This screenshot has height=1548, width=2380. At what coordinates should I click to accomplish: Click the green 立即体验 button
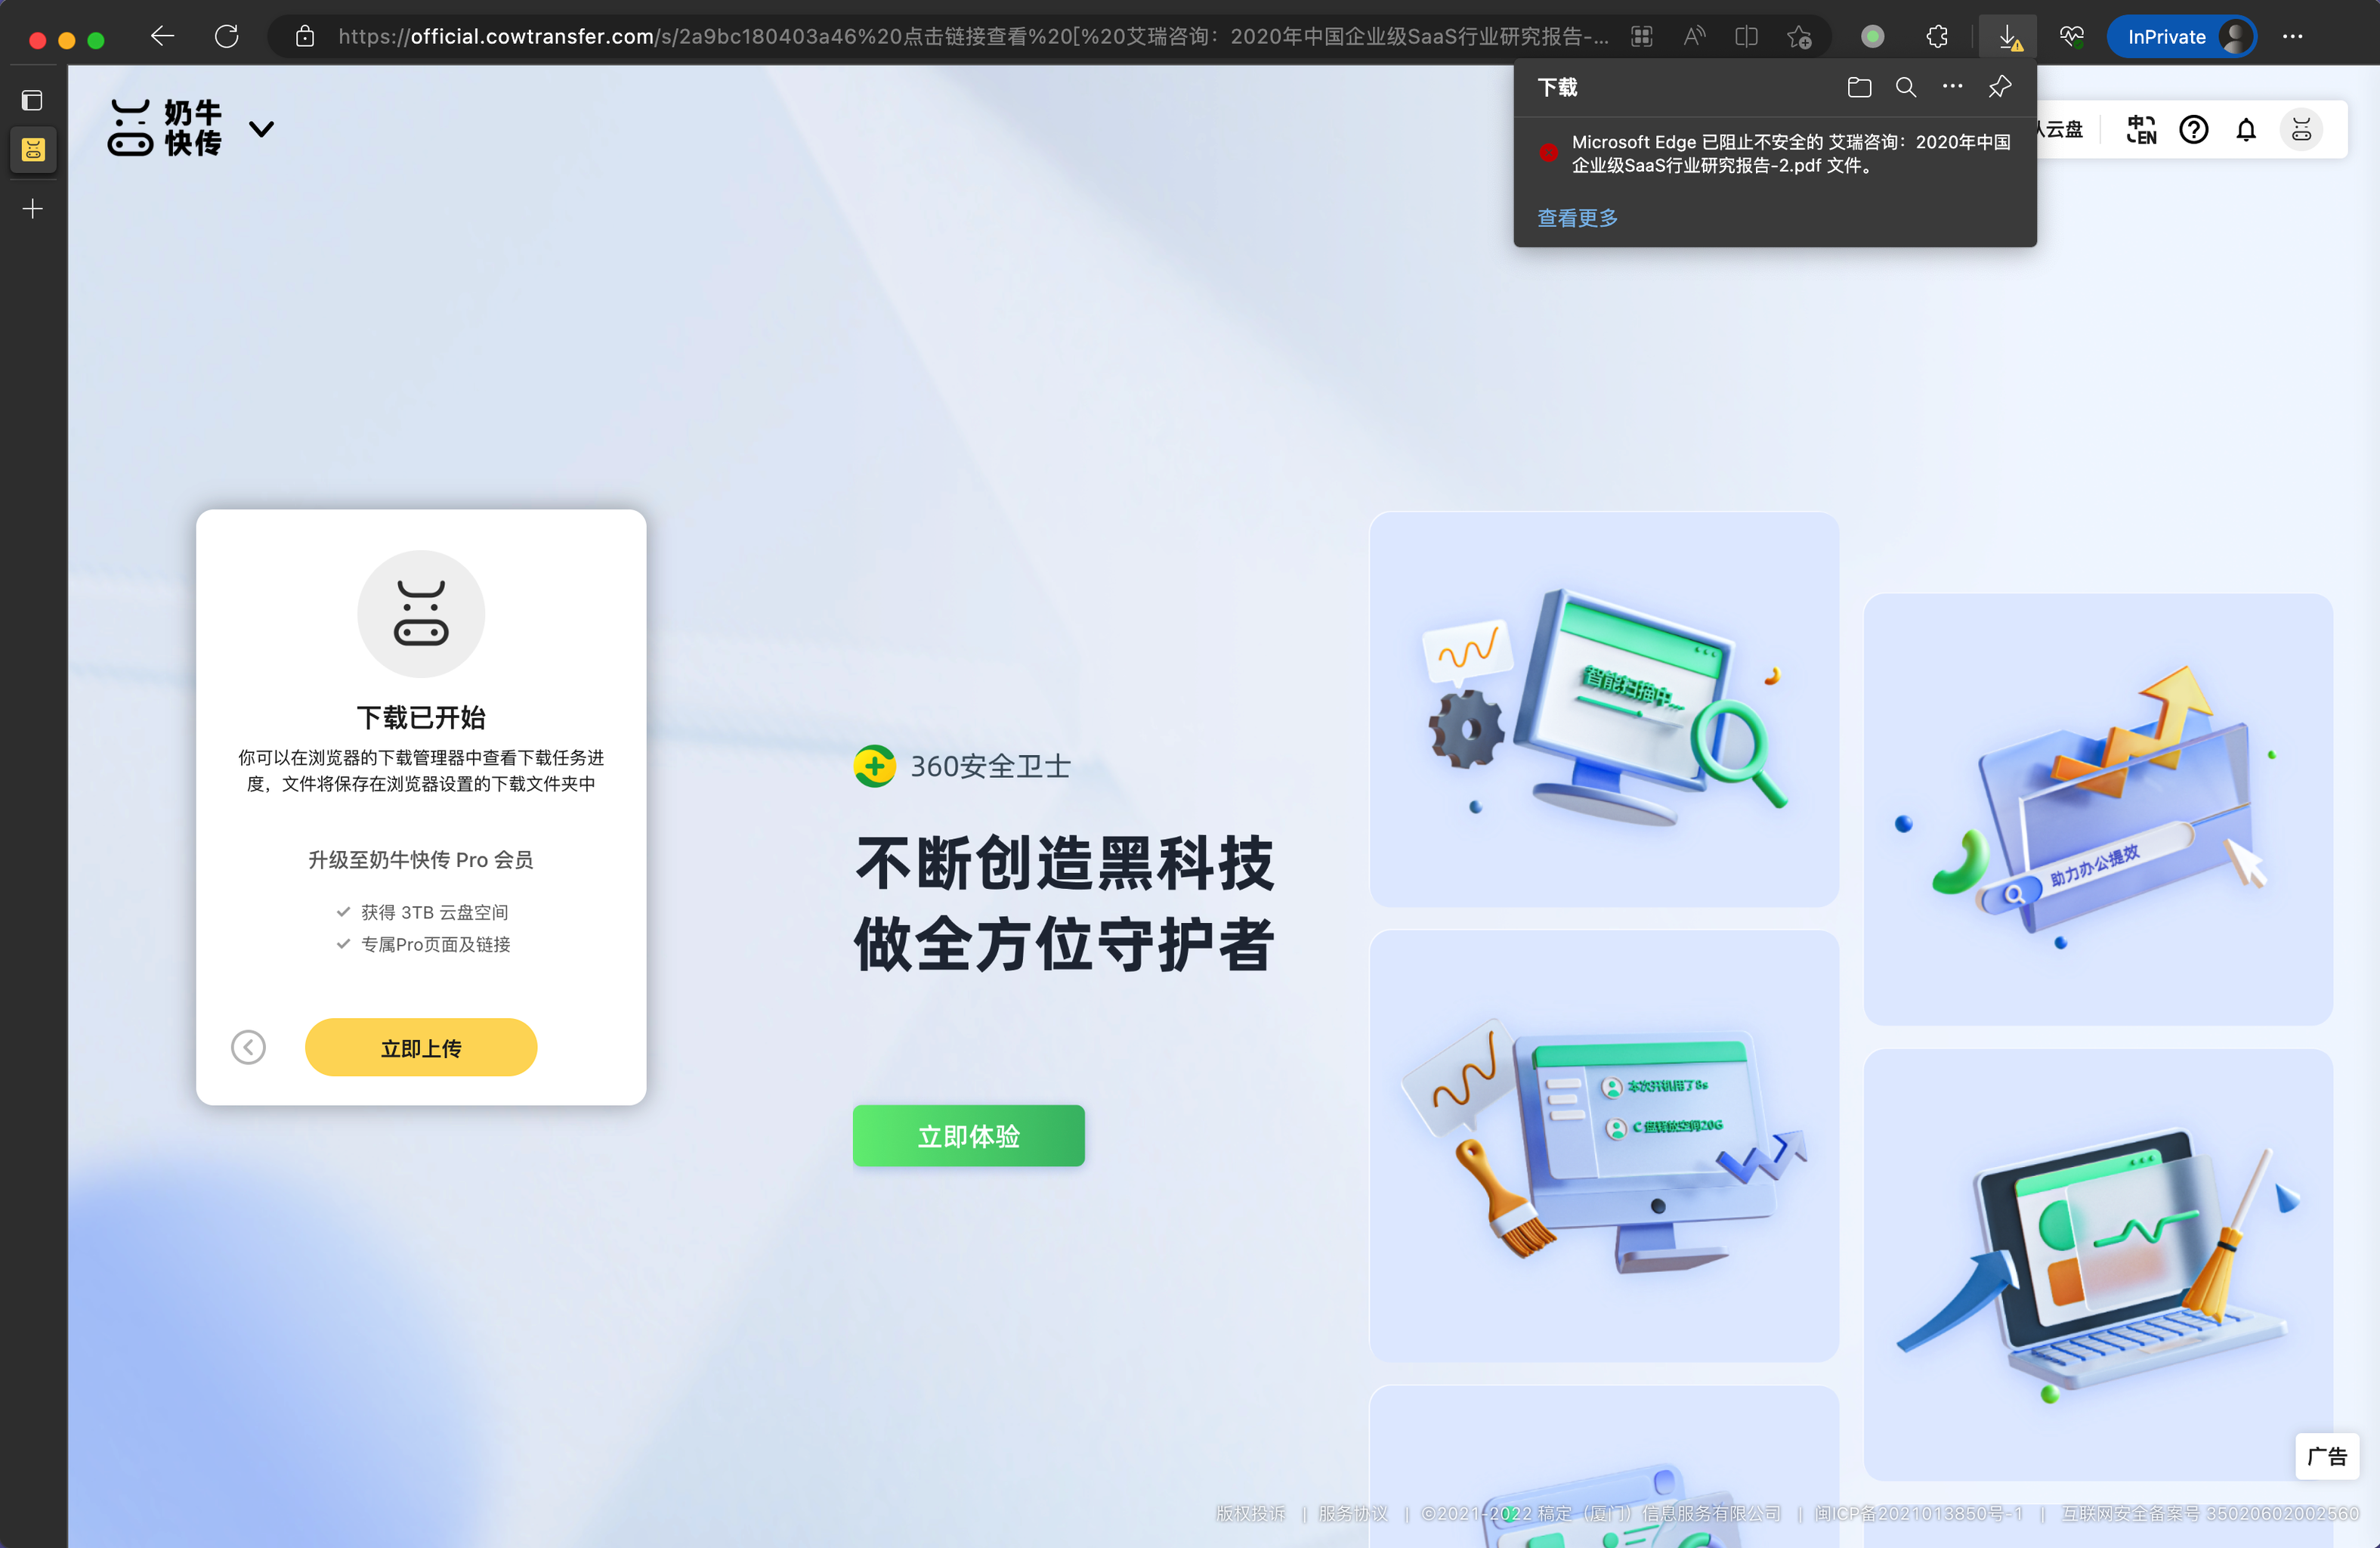click(x=968, y=1135)
